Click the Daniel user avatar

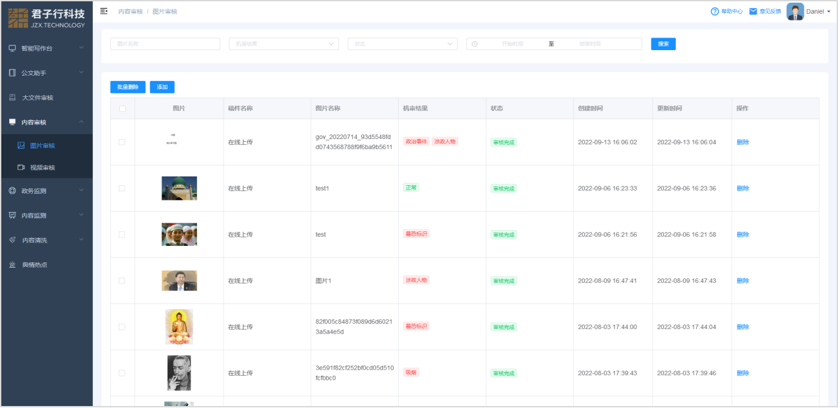[x=795, y=12]
